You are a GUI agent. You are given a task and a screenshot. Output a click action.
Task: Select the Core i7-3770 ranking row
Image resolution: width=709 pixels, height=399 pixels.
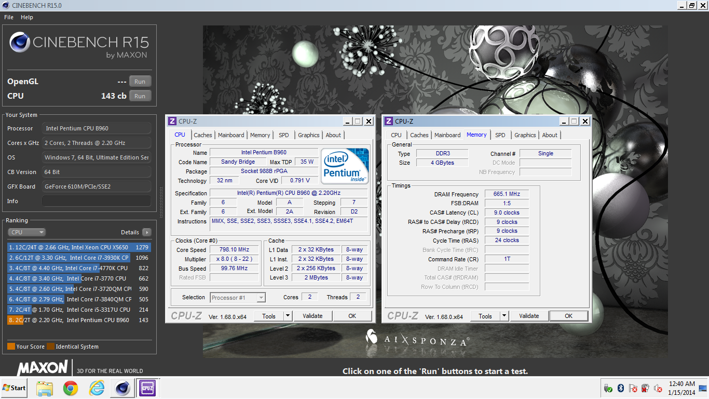[x=79, y=278]
